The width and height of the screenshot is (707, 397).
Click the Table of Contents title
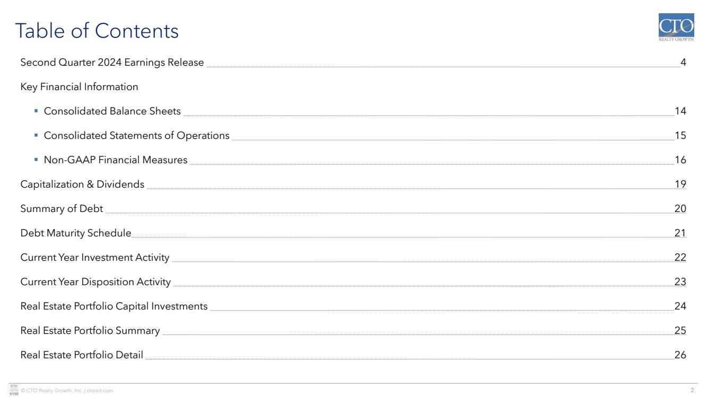(x=97, y=31)
